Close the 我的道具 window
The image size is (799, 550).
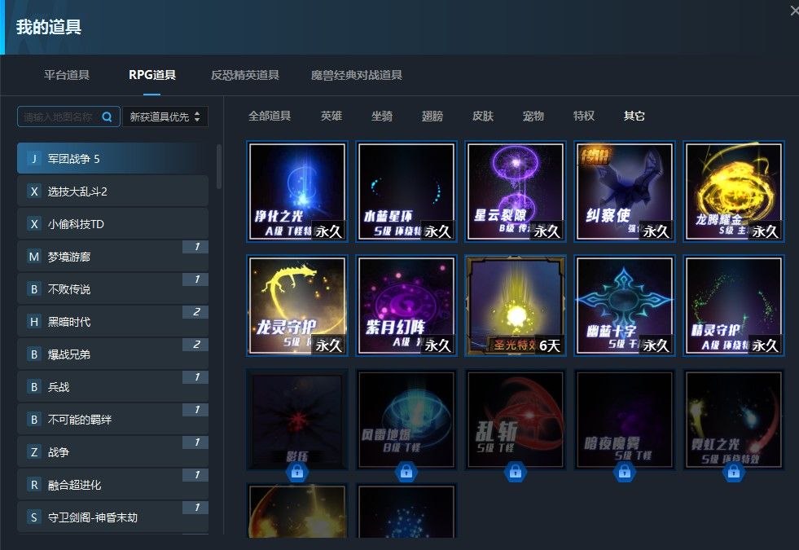coord(794,9)
